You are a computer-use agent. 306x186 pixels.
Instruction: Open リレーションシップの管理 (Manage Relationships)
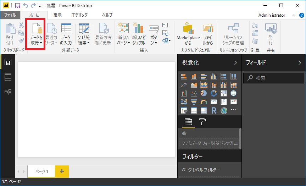click(x=233, y=34)
